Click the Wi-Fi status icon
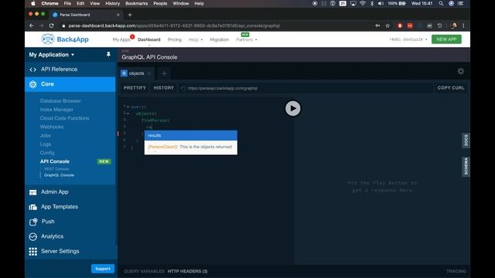This screenshot has height=278, width=495. pos(363,3)
